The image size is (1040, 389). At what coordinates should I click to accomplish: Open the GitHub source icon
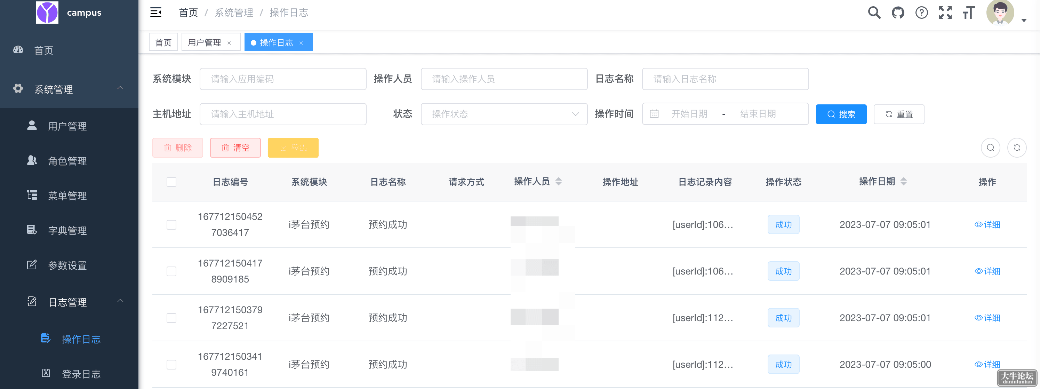[898, 13]
